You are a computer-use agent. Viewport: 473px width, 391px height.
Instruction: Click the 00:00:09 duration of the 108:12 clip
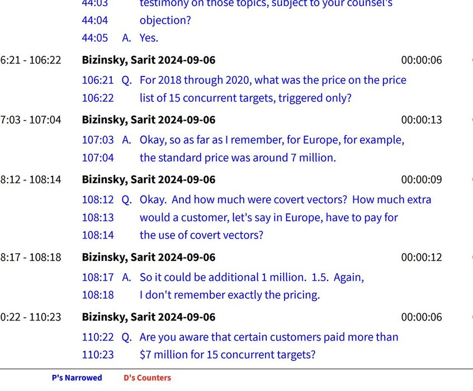(x=422, y=179)
